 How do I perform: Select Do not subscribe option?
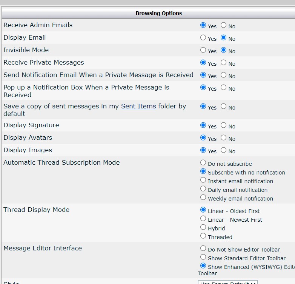[x=203, y=163]
